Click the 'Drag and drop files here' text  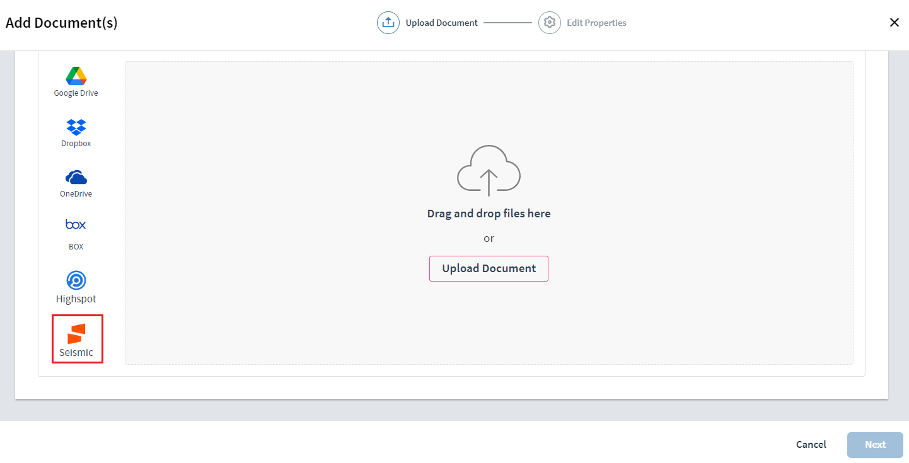tap(489, 214)
